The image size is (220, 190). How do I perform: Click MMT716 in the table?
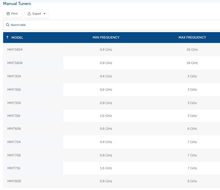pos(14,168)
